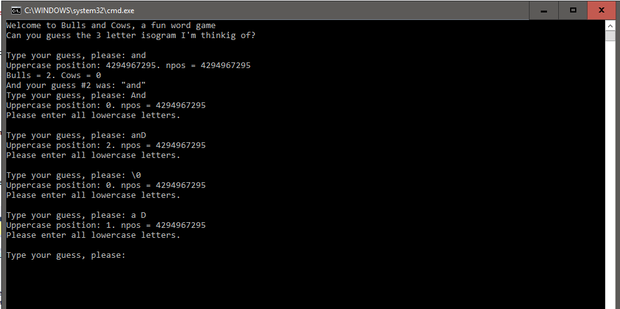Click the "Welcome to Bulls and Cows" line
Image resolution: width=620 pixels, height=309 pixels.
coord(110,26)
